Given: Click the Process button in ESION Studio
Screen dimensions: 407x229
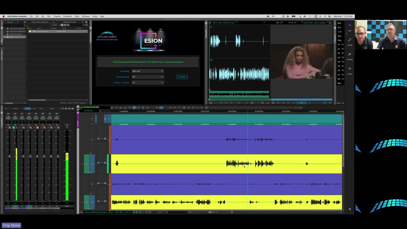Looking at the screenshot, I should [182, 77].
